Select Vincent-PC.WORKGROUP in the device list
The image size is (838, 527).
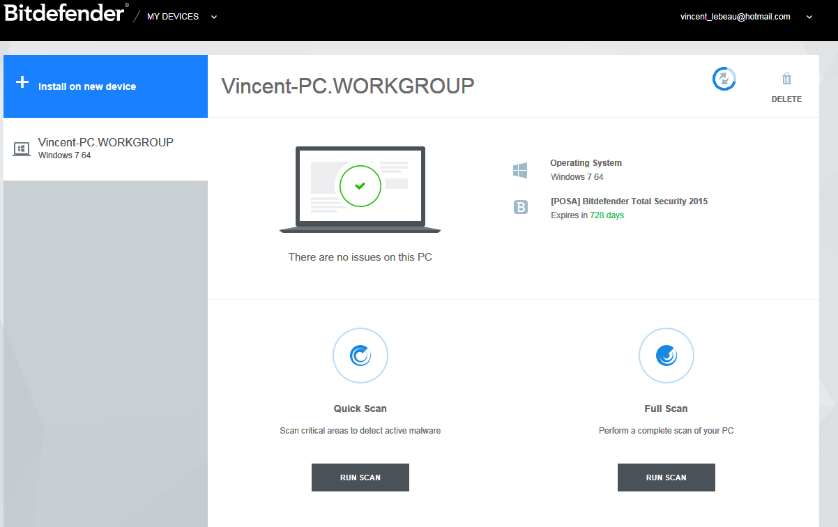(105, 149)
